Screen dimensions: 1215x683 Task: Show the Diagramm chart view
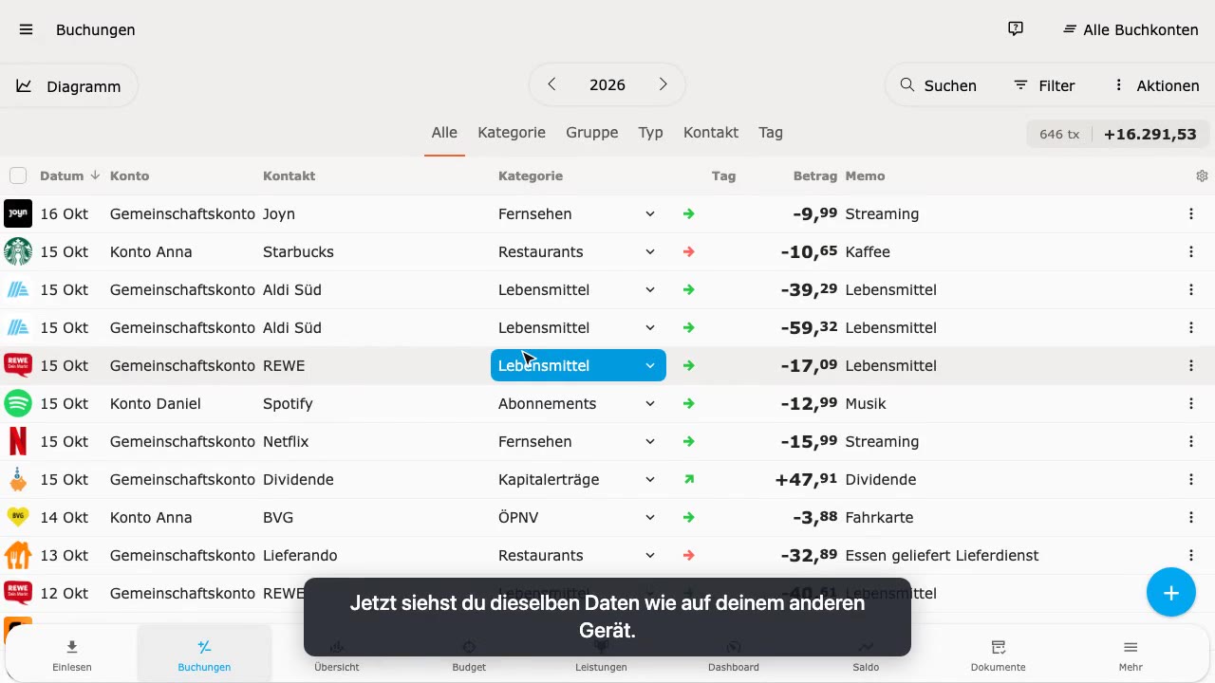point(68,86)
